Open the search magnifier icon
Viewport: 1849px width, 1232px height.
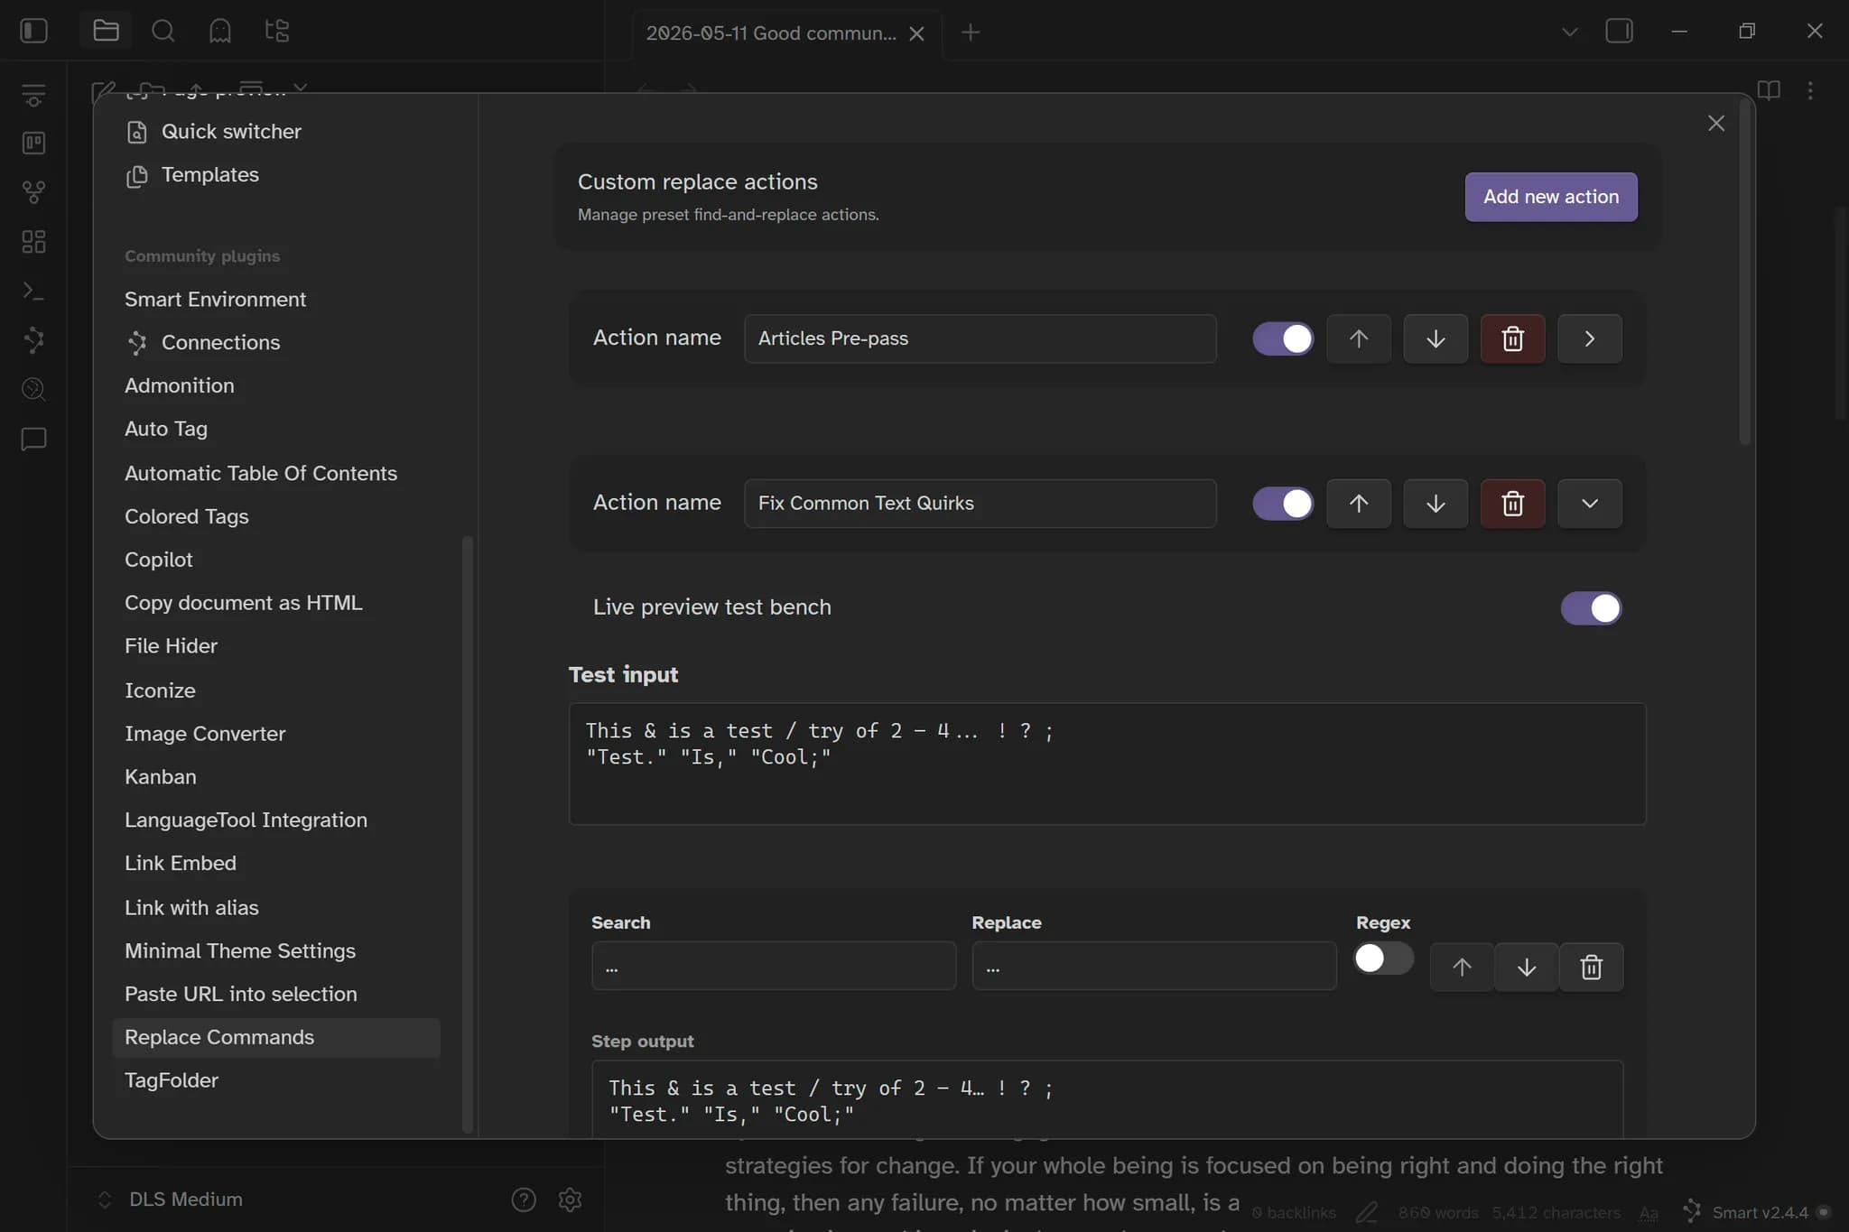(x=163, y=31)
